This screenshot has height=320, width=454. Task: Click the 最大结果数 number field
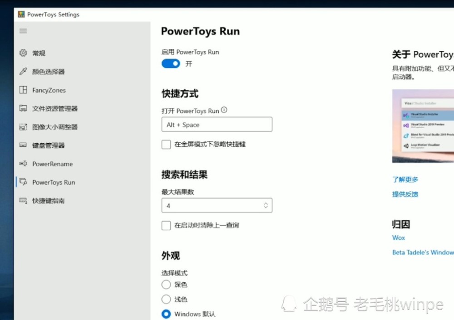217,205
